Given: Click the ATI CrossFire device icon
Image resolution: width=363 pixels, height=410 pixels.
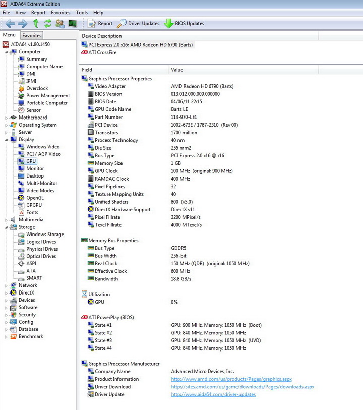Looking at the screenshot, I should click(x=84, y=52).
